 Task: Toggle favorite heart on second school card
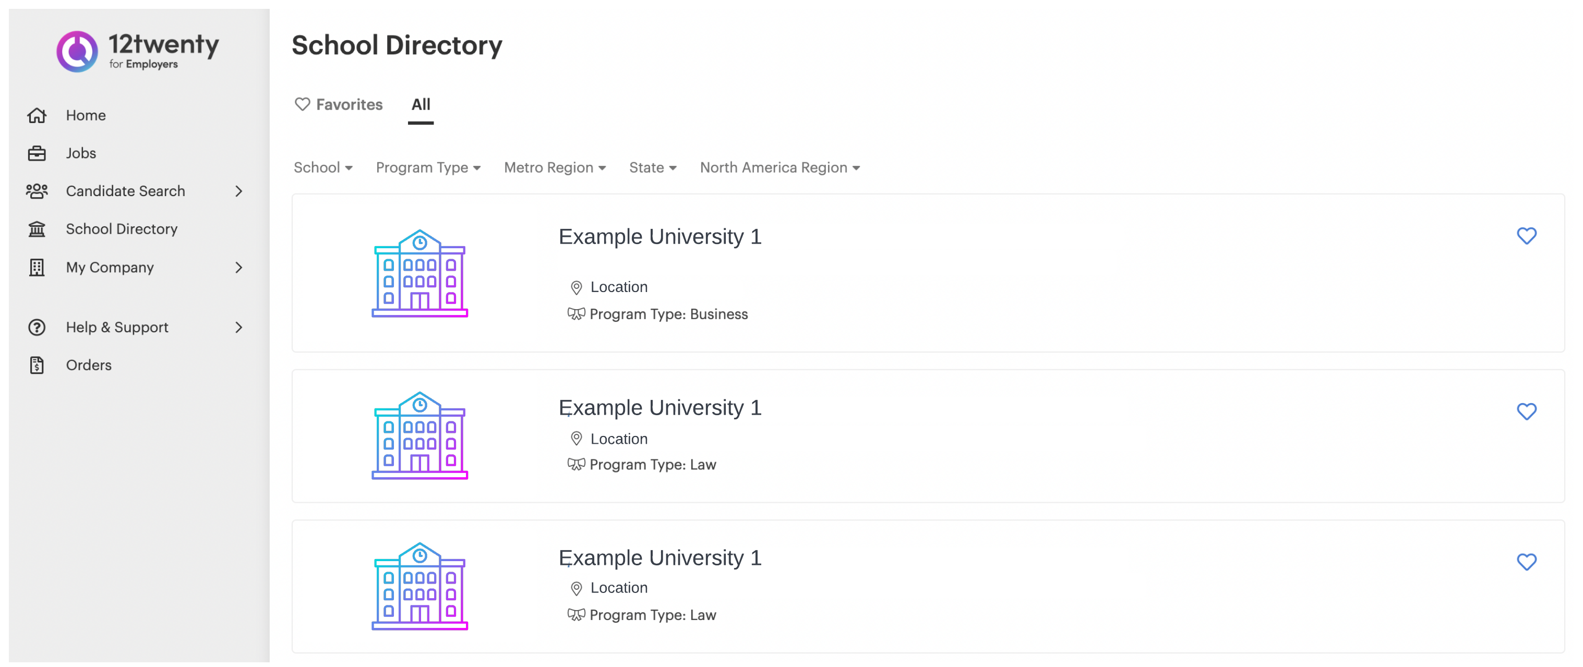pos(1526,411)
